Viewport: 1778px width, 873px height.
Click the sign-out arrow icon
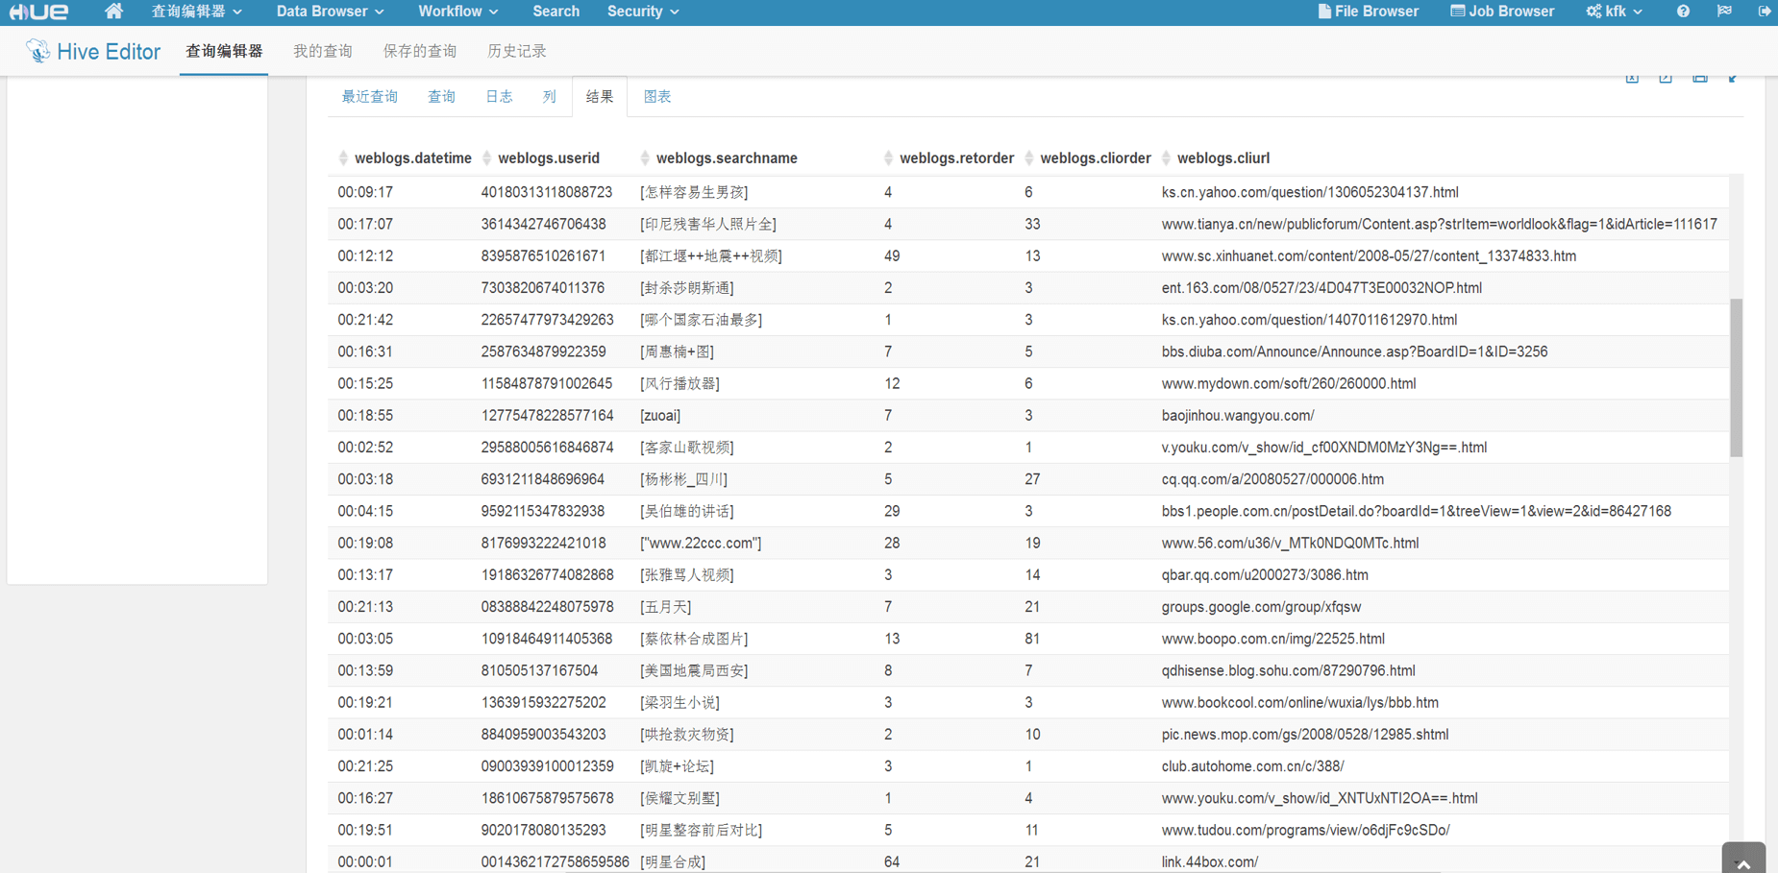[1765, 12]
